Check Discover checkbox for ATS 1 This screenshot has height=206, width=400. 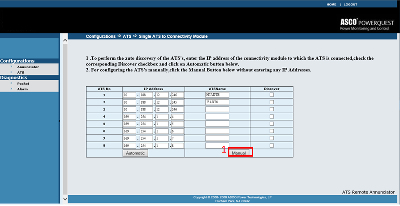[x=272, y=95]
